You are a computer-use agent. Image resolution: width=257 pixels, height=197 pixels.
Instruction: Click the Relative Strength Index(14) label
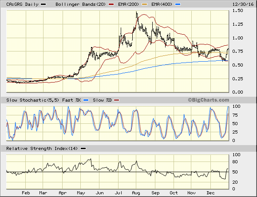42,149
